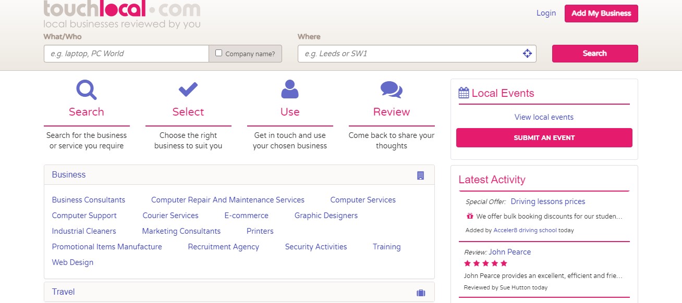This screenshot has width=682, height=303.
Task: Click the speech bubbles Review icon
Action: click(391, 90)
